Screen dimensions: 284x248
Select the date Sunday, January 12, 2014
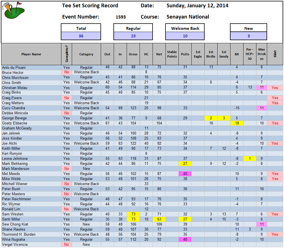click(x=197, y=6)
